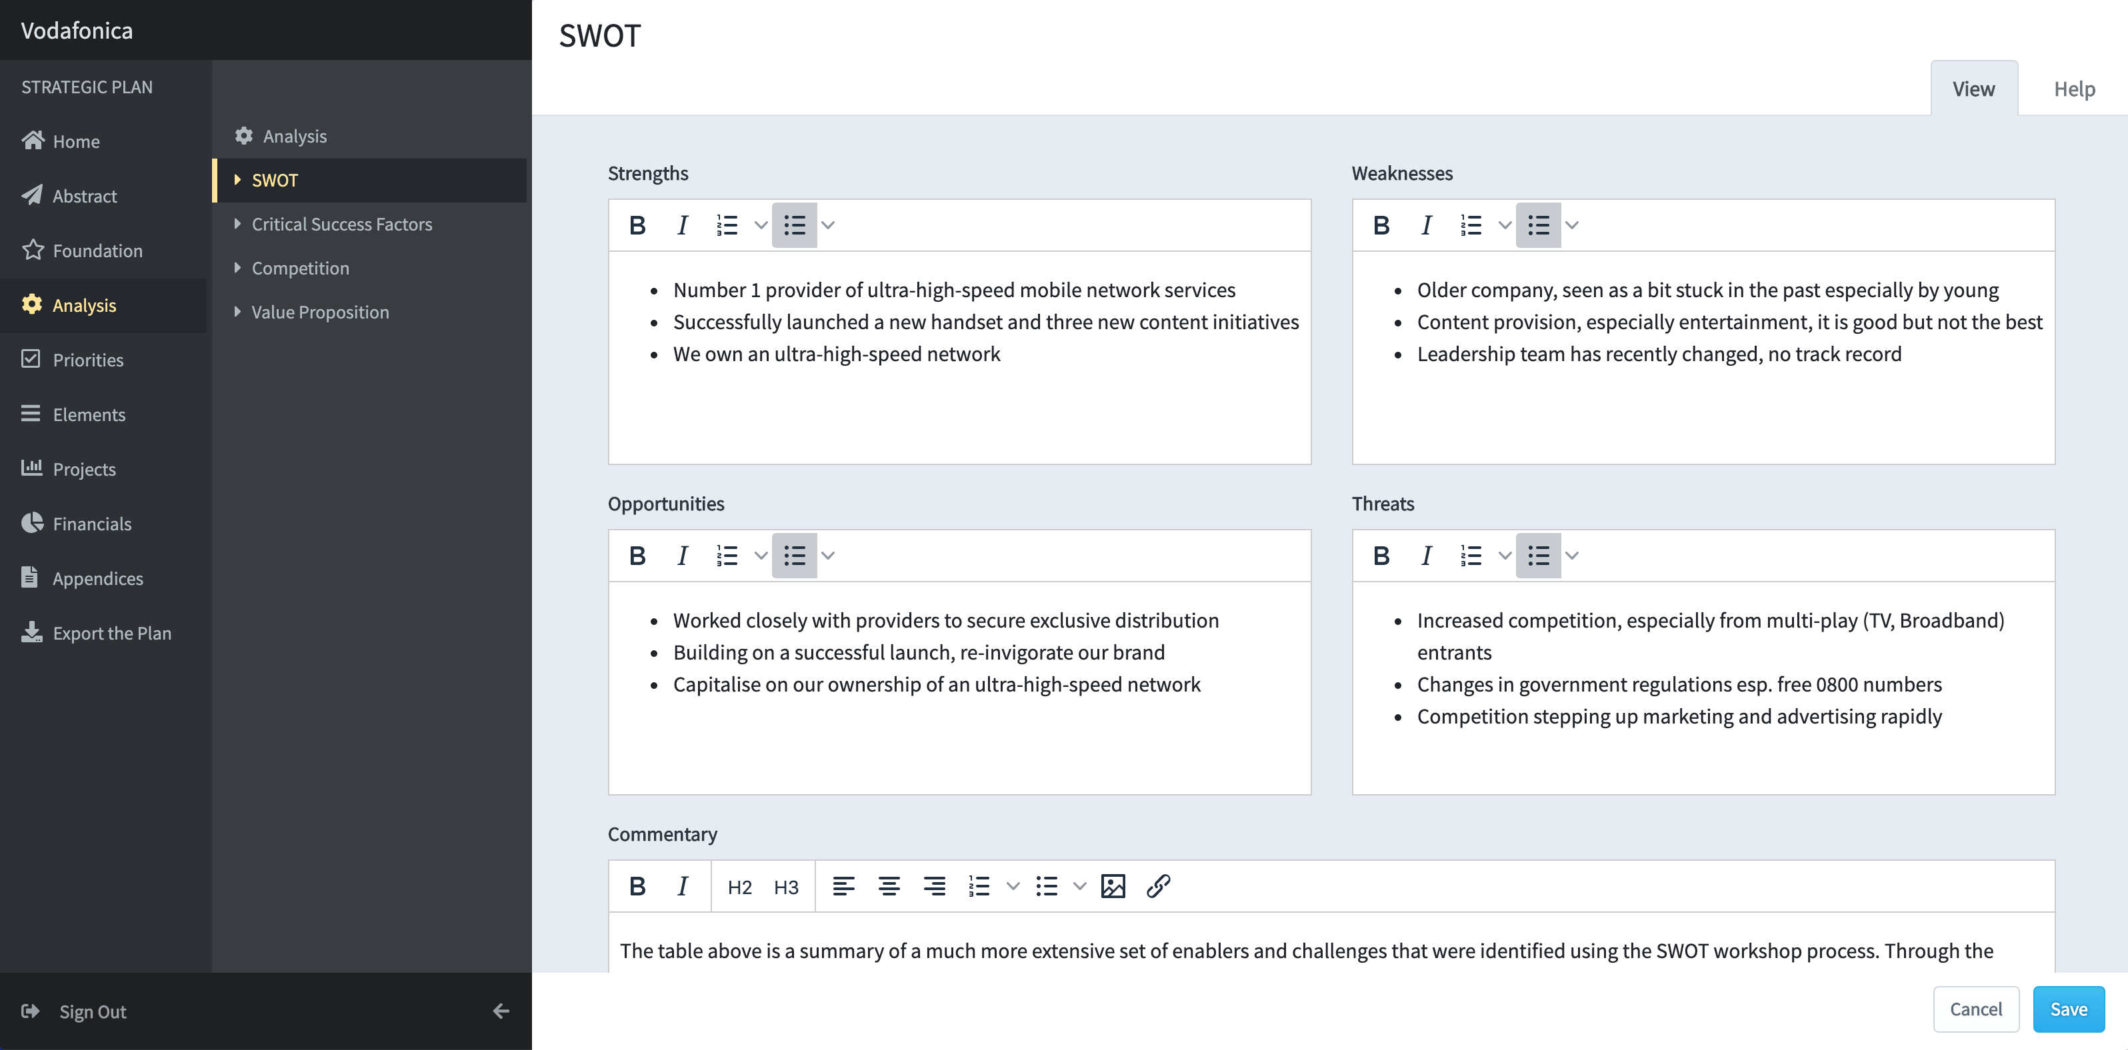Toggle italic in the Weaknesses editor
The height and width of the screenshot is (1050, 2128).
(1426, 225)
